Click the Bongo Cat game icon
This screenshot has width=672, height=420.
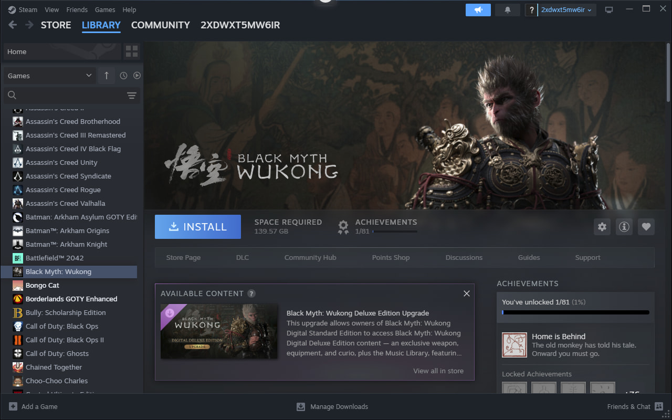tap(18, 285)
